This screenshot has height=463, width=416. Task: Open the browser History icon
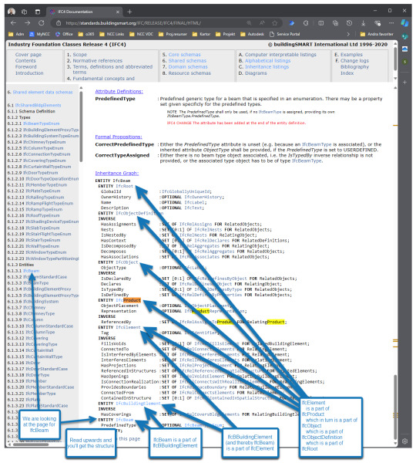pyautogui.click(x=350, y=23)
